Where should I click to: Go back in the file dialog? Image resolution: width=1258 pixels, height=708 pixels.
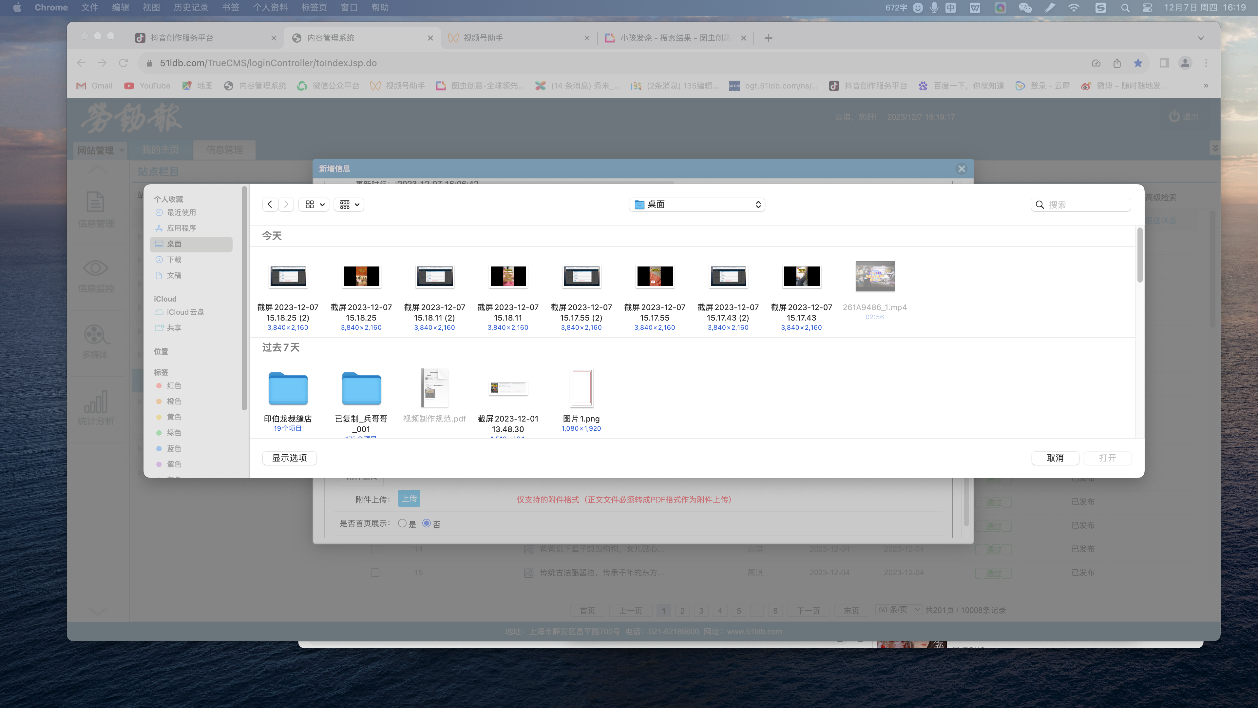pyautogui.click(x=270, y=204)
